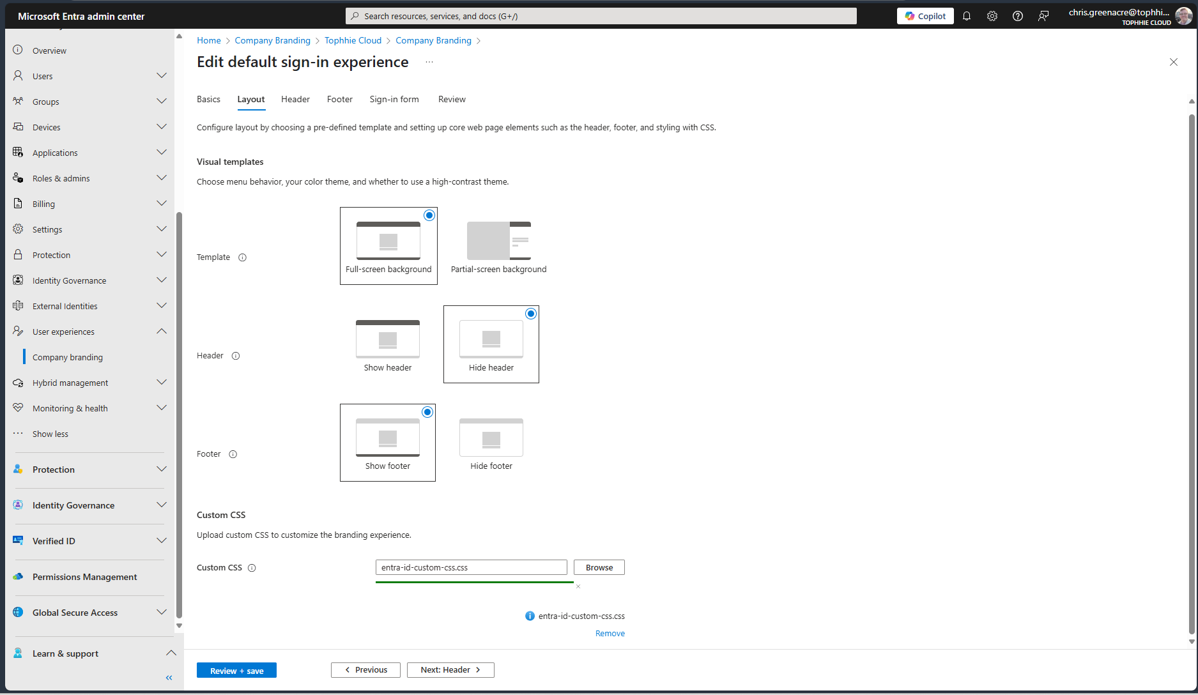Click the External Identities icon

point(18,305)
